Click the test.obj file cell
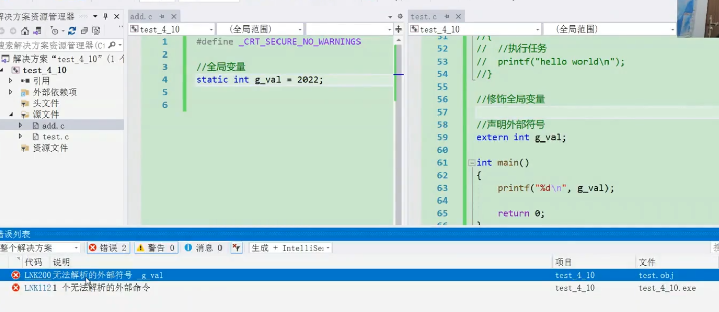 point(656,275)
